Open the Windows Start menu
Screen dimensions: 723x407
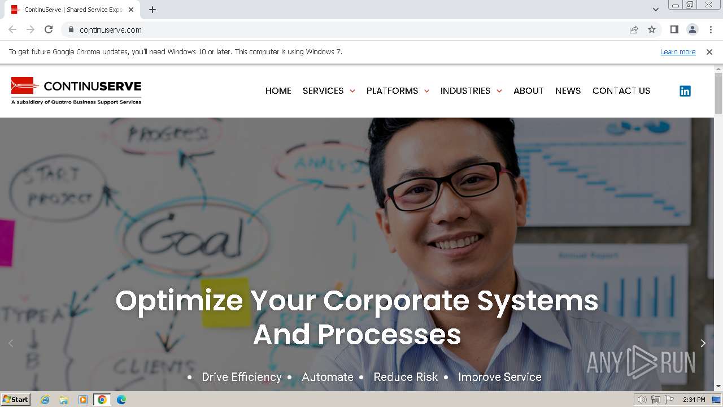[x=16, y=399]
